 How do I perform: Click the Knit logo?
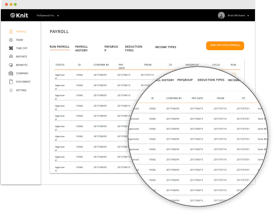(19, 15)
